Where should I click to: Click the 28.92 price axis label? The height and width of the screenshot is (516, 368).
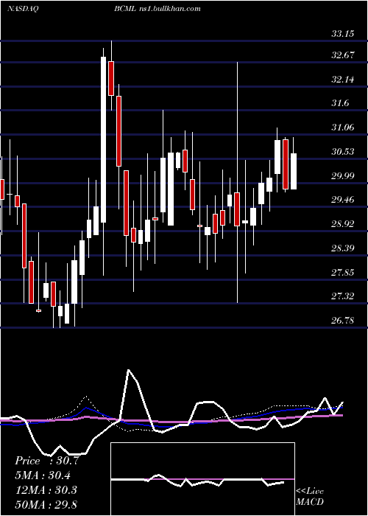(x=343, y=224)
